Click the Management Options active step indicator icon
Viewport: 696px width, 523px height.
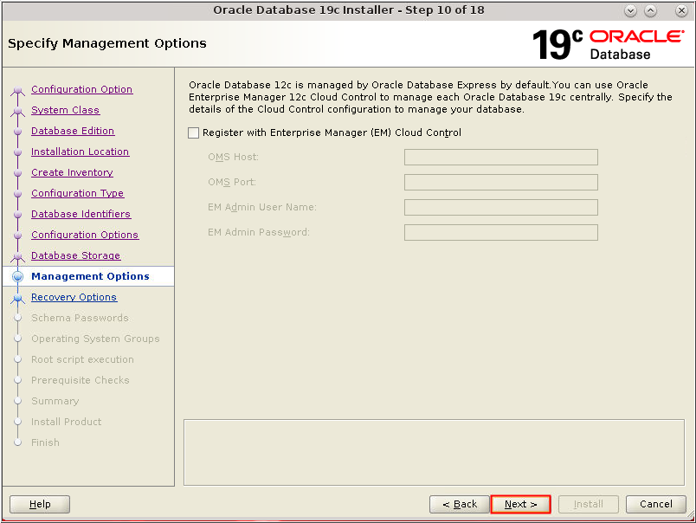[19, 276]
